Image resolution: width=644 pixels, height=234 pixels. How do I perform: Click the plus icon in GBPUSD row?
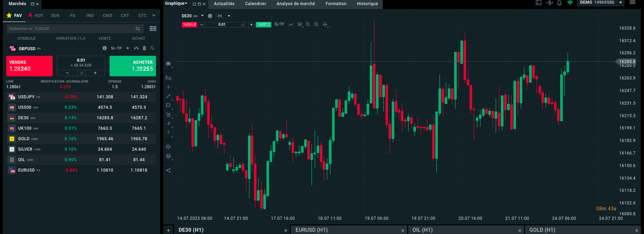click(127, 48)
